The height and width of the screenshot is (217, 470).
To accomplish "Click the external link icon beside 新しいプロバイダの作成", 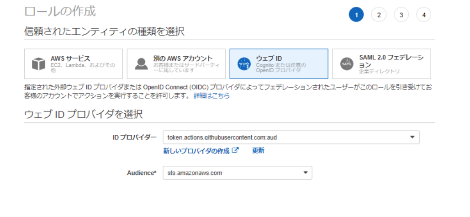I will click(x=235, y=150).
